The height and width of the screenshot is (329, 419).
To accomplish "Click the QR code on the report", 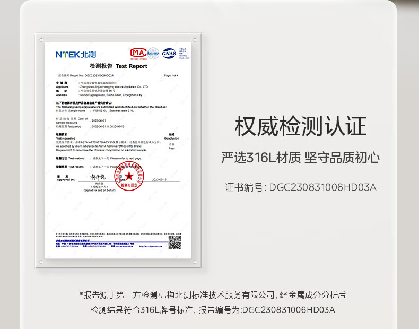I will tap(175, 243).
